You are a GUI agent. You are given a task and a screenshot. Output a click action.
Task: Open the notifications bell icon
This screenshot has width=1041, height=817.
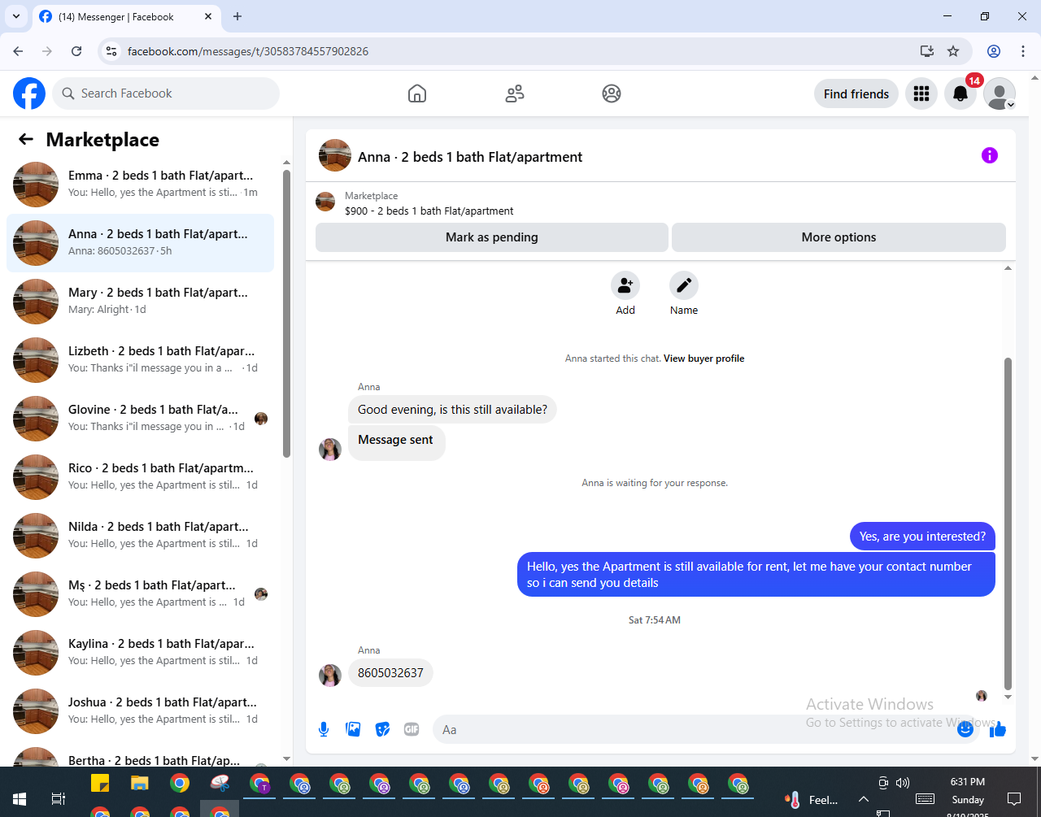[x=960, y=93]
